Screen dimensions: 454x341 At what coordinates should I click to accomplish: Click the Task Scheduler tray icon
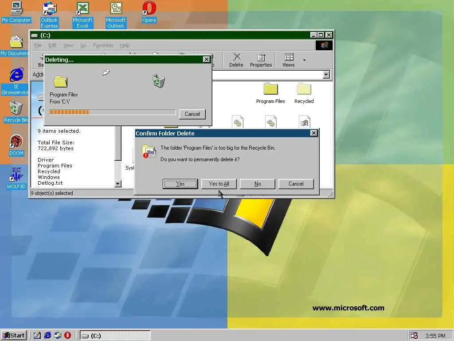pyautogui.click(x=414, y=336)
